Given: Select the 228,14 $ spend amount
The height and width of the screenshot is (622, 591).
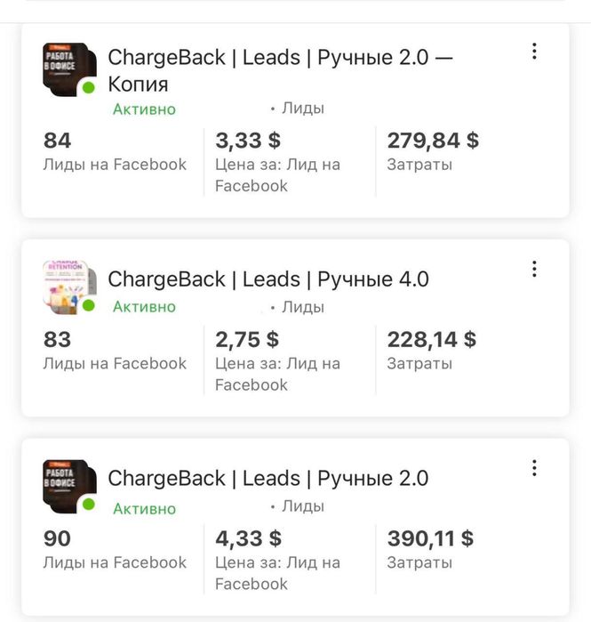Looking at the screenshot, I should [x=432, y=340].
